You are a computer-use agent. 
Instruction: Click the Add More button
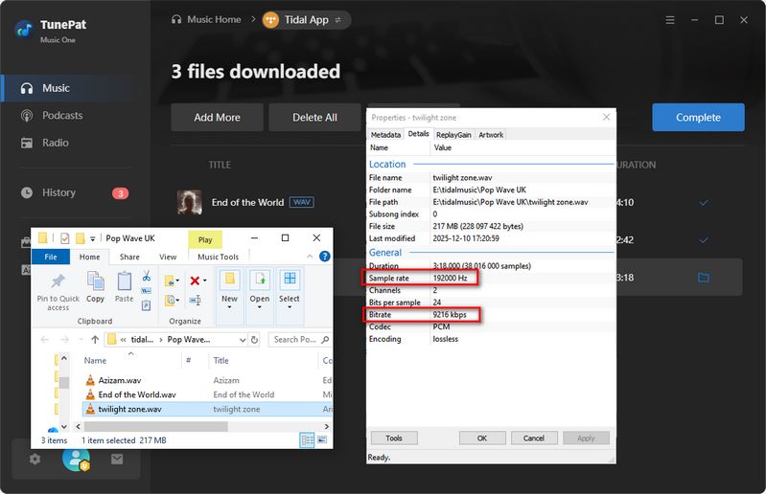tap(217, 117)
